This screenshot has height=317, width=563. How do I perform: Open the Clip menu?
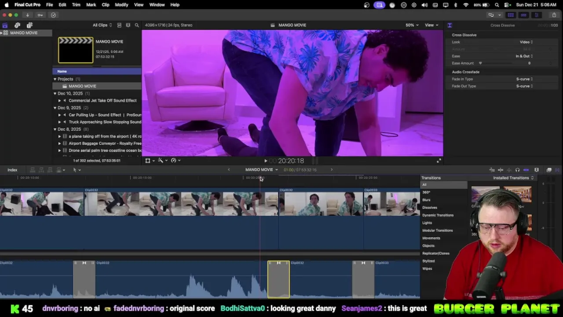click(x=106, y=5)
